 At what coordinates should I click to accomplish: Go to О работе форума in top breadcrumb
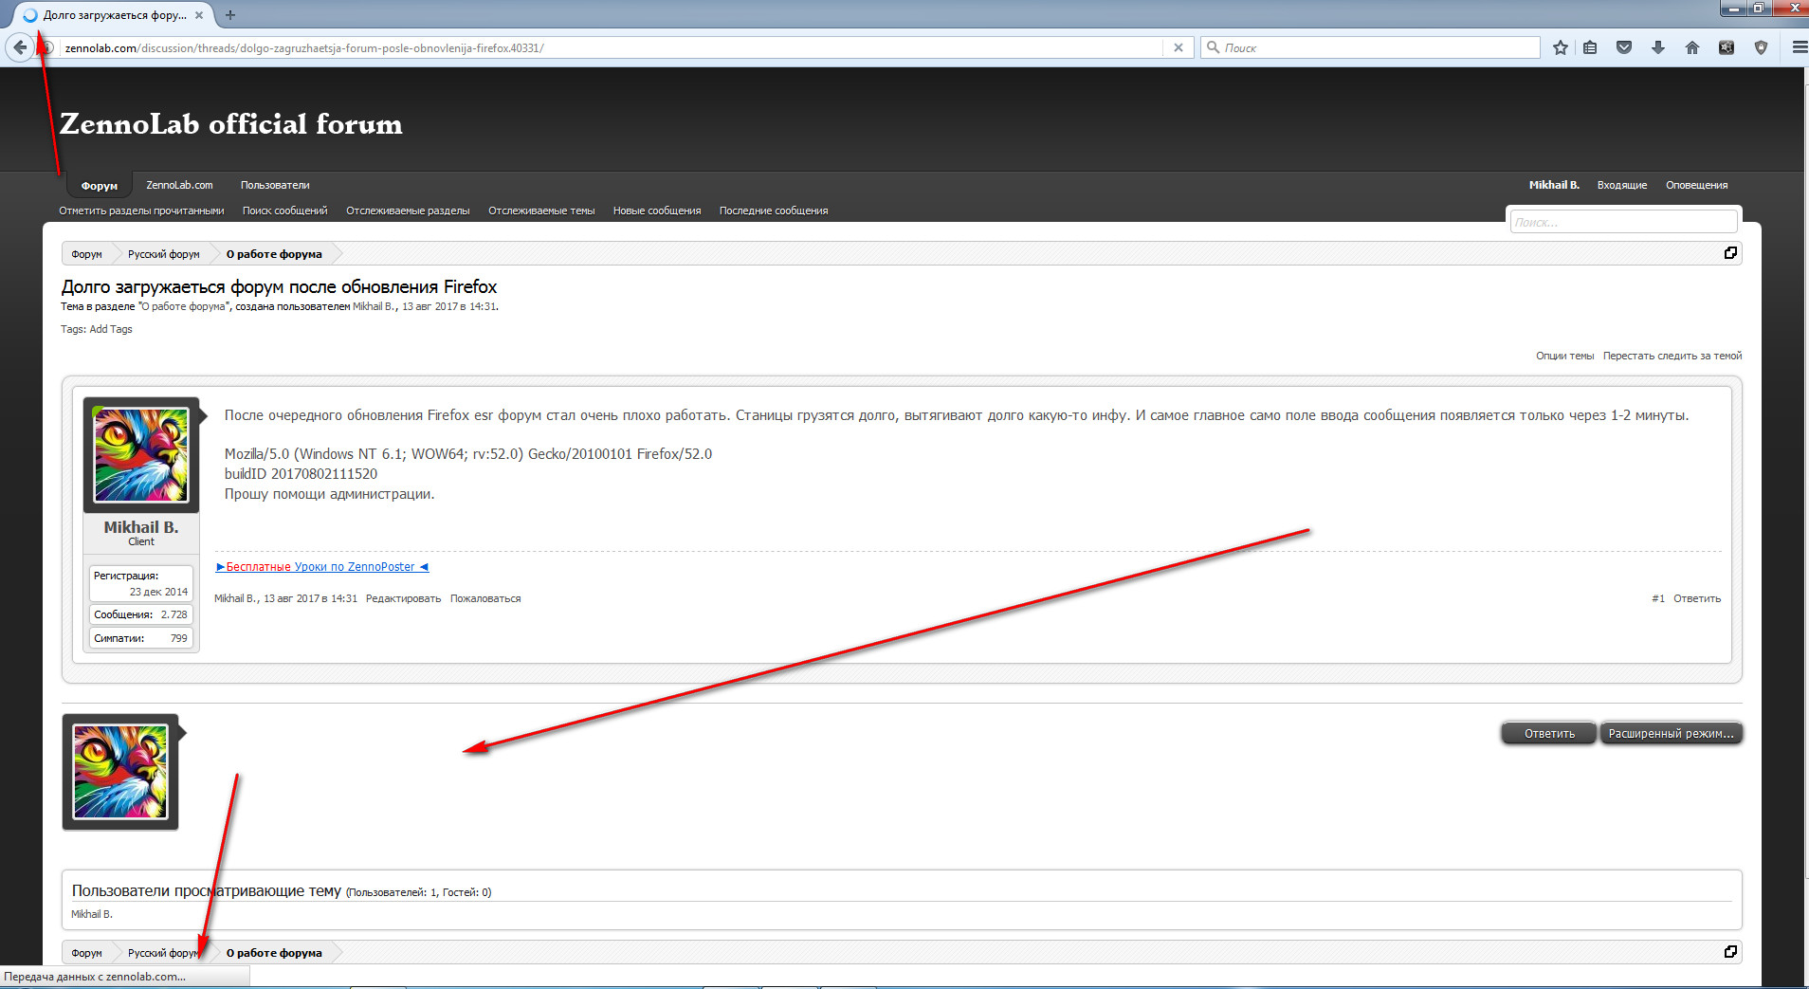[x=274, y=254]
